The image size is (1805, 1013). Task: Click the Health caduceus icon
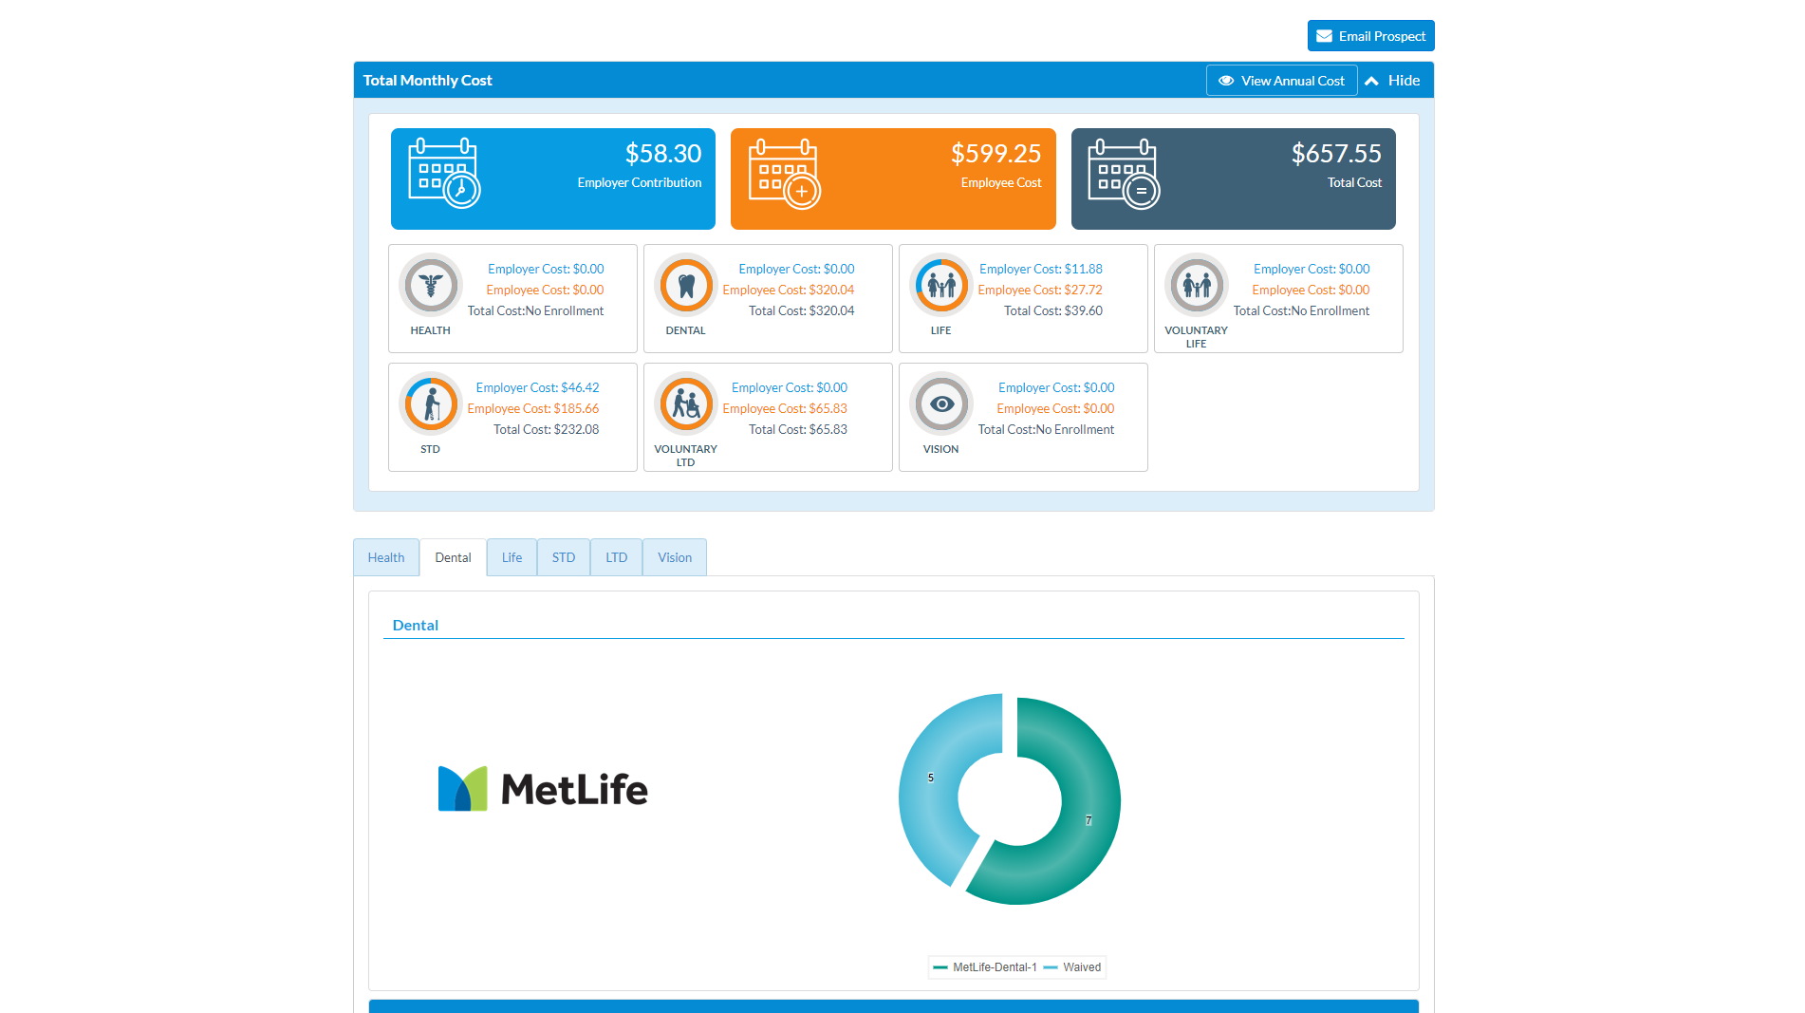click(x=431, y=285)
